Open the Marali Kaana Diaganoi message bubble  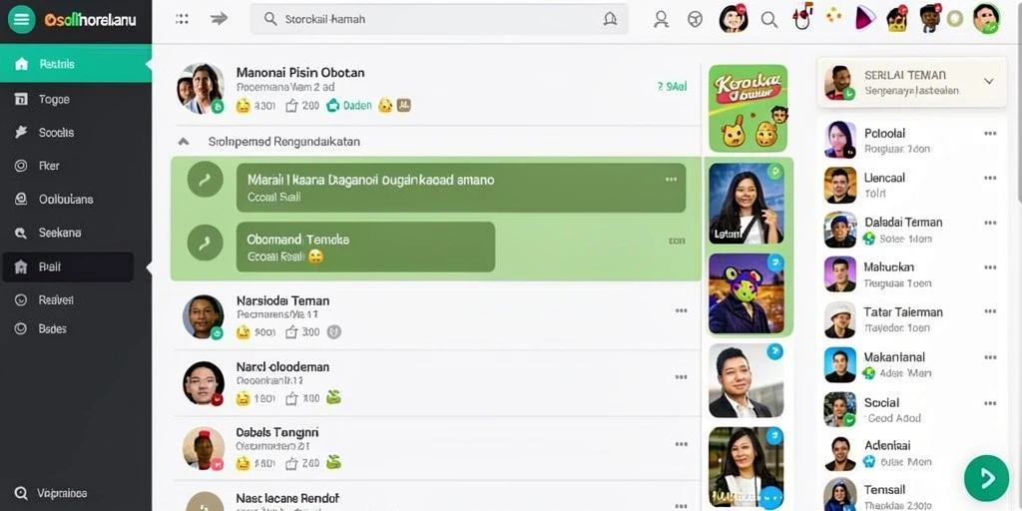(461, 188)
